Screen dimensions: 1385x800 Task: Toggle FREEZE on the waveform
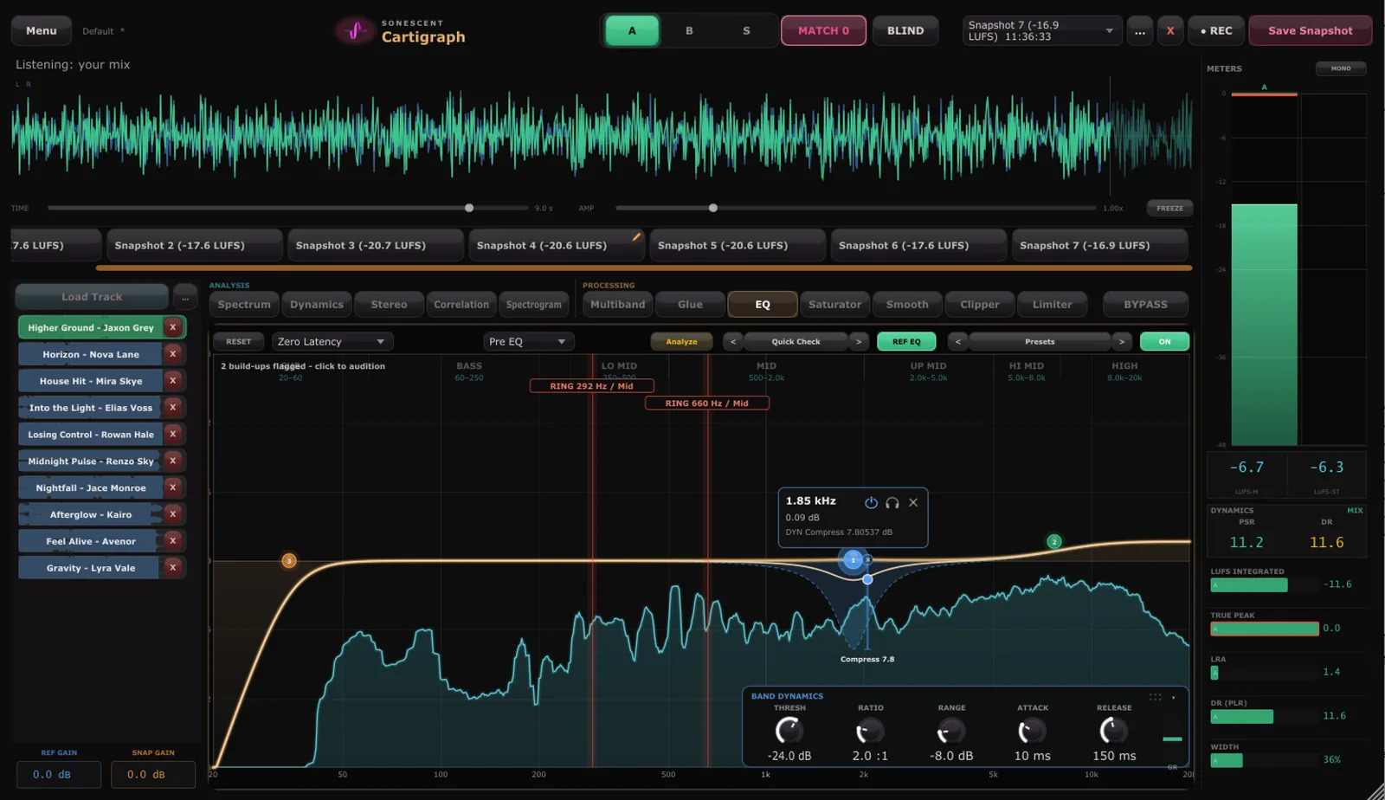(1169, 208)
